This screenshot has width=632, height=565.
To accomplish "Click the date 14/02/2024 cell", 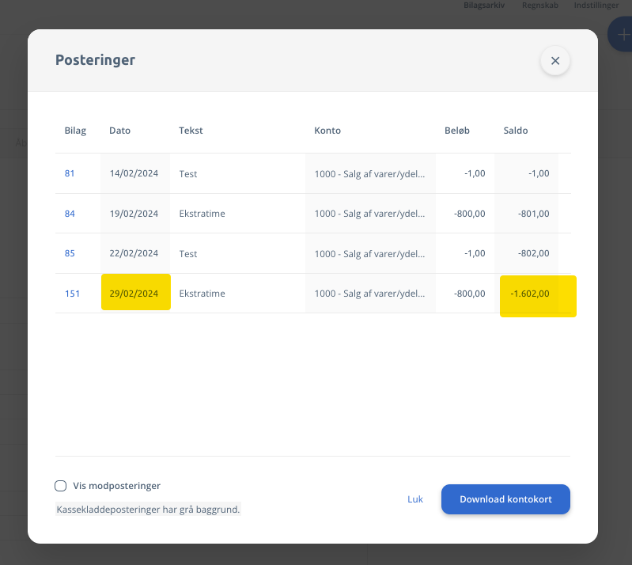I will 134,173.
